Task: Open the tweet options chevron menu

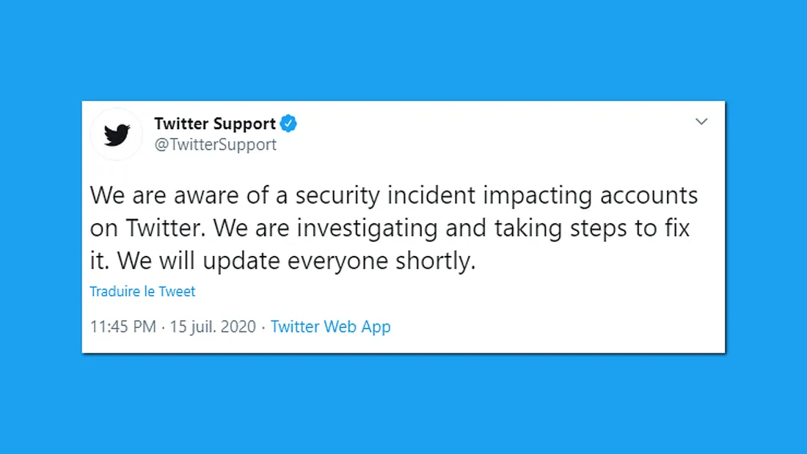Action: pyautogui.click(x=701, y=122)
